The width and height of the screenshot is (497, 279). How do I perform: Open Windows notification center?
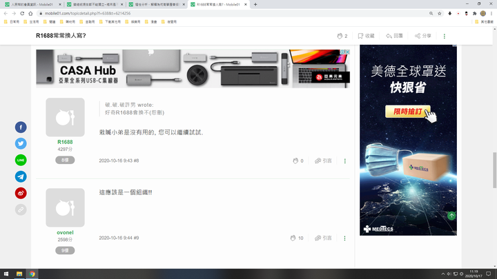point(489,274)
